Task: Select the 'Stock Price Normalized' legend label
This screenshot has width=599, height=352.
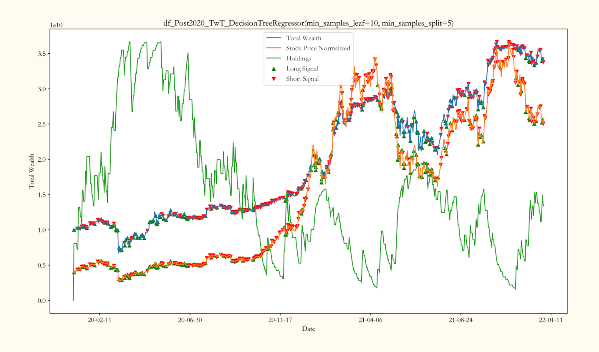Action: point(318,48)
